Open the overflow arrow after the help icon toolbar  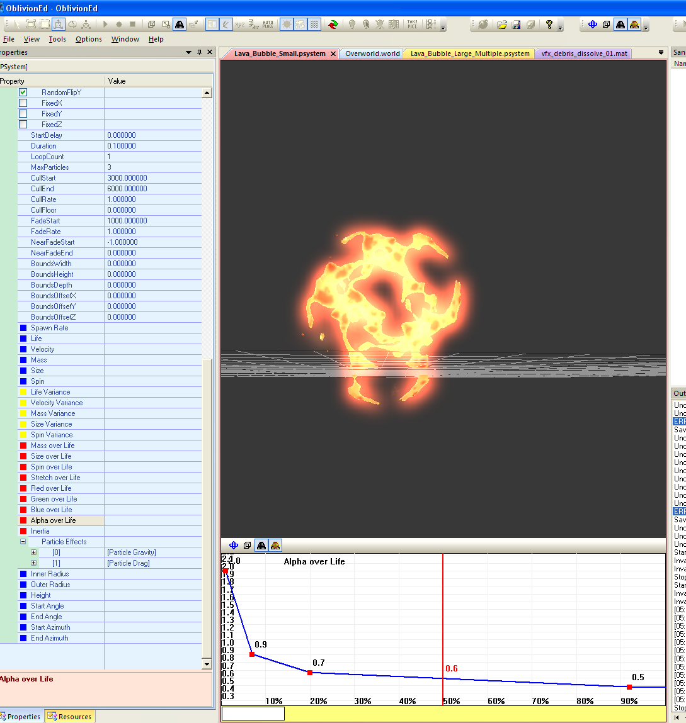point(561,27)
